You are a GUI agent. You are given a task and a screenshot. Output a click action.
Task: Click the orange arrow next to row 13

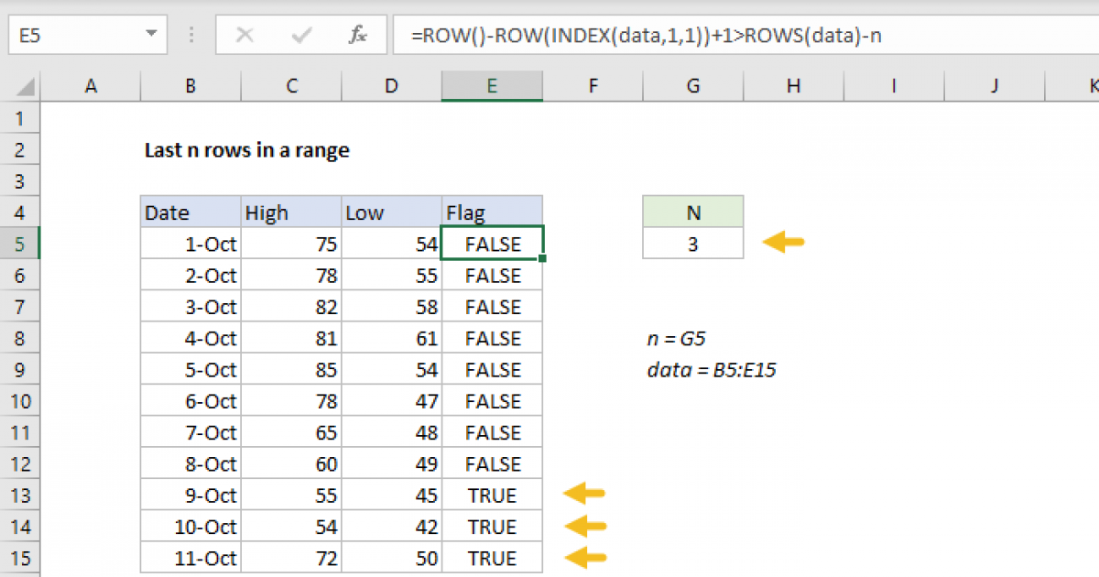(x=584, y=495)
